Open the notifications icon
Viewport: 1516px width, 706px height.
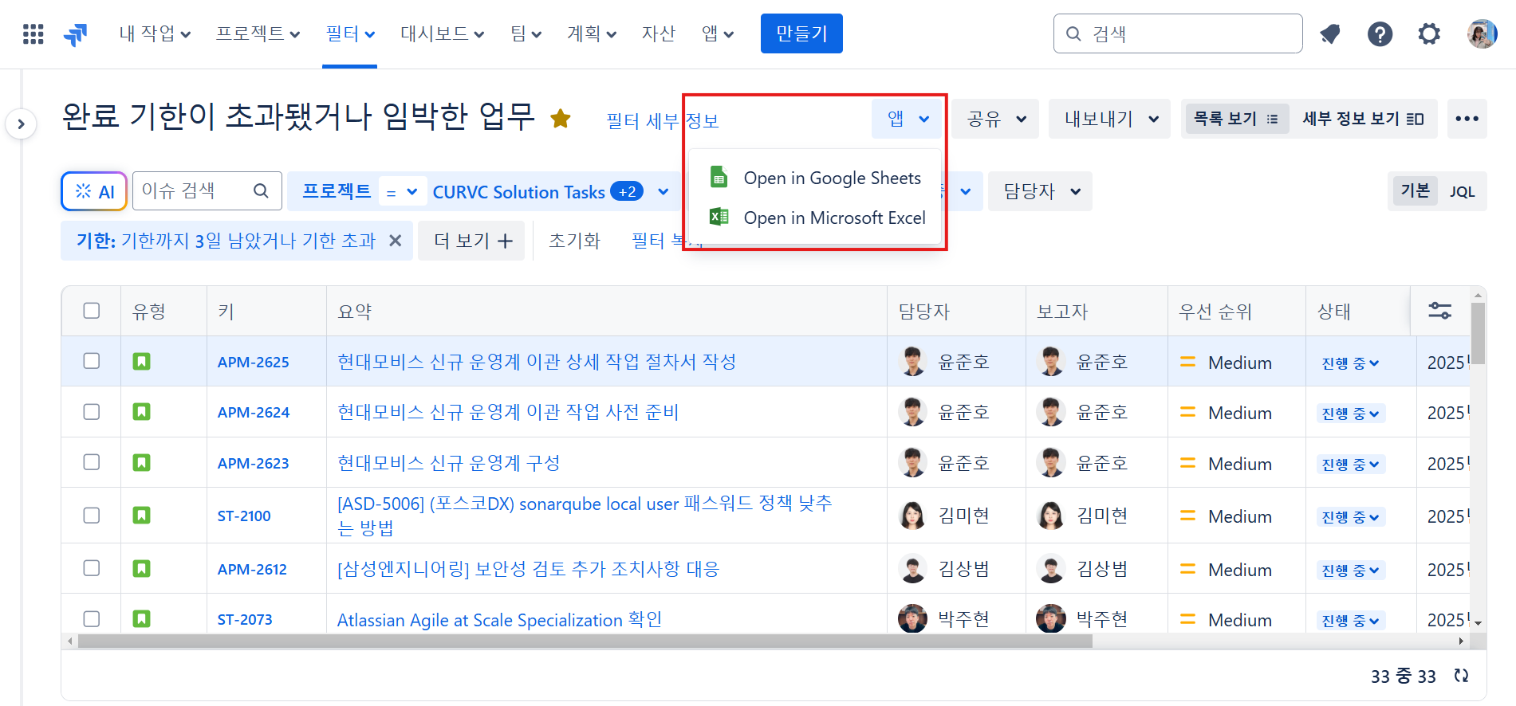point(1329,33)
